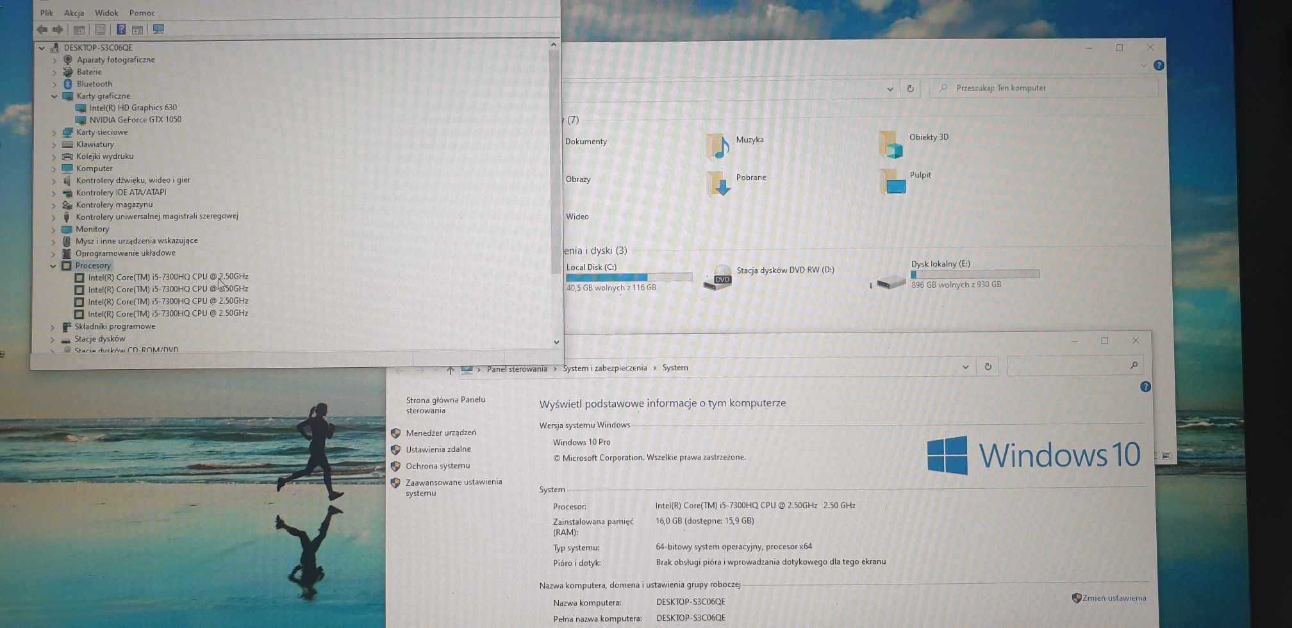The width and height of the screenshot is (1292, 628).
Task: Open the Muzyka folder in File Explorer
Action: pyautogui.click(x=735, y=145)
